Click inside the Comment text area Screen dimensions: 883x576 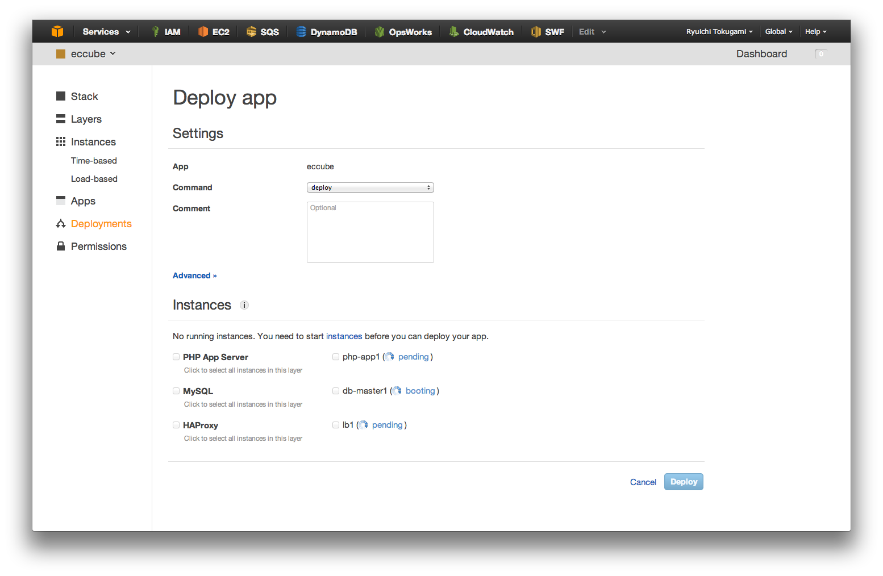[x=370, y=232]
